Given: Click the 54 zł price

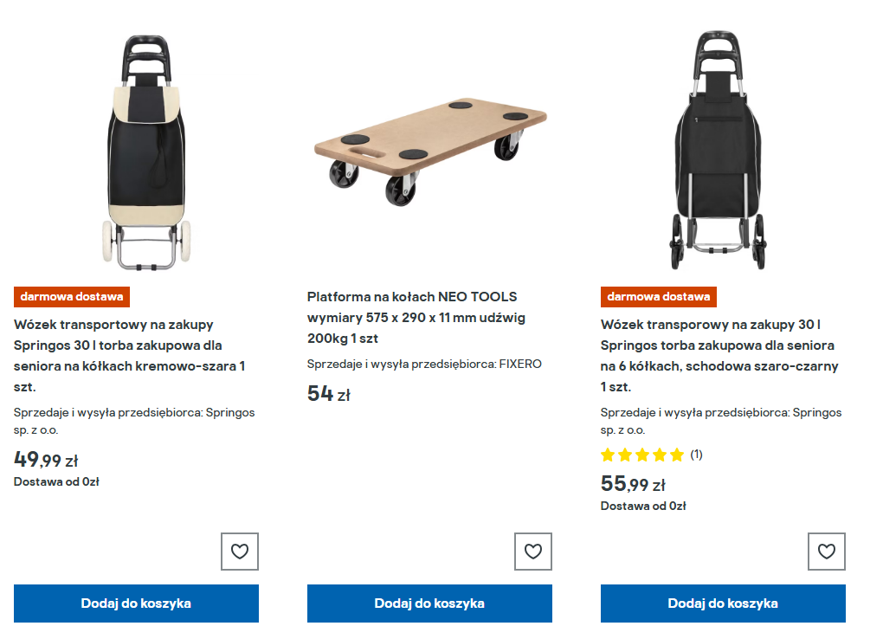Looking at the screenshot, I should tap(329, 394).
